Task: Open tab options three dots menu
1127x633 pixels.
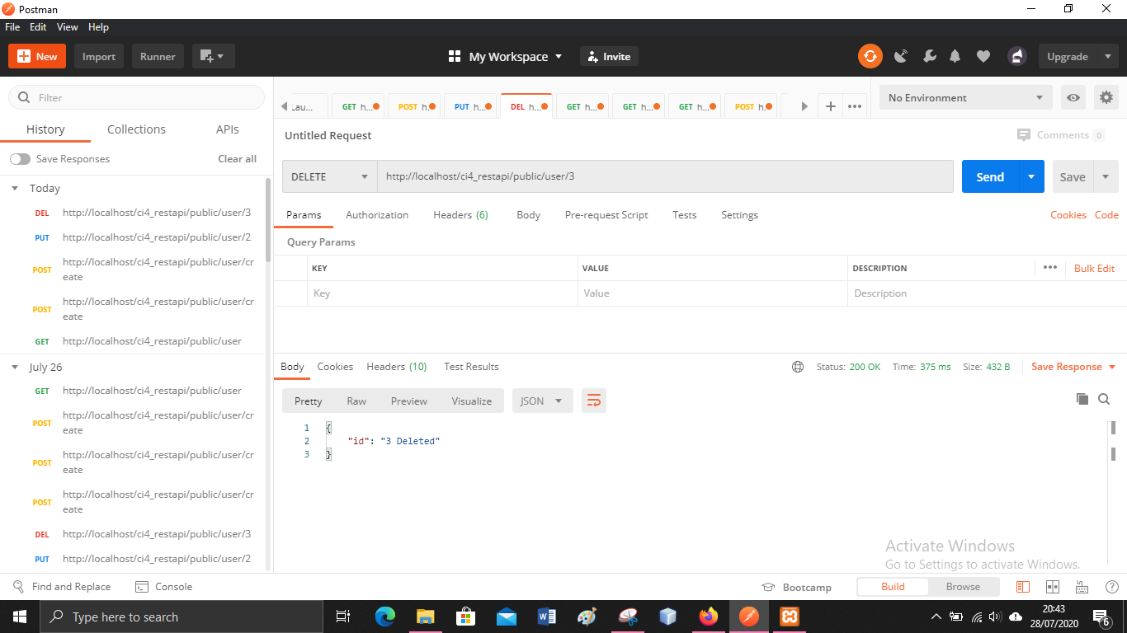Action: pyautogui.click(x=855, y=106)
